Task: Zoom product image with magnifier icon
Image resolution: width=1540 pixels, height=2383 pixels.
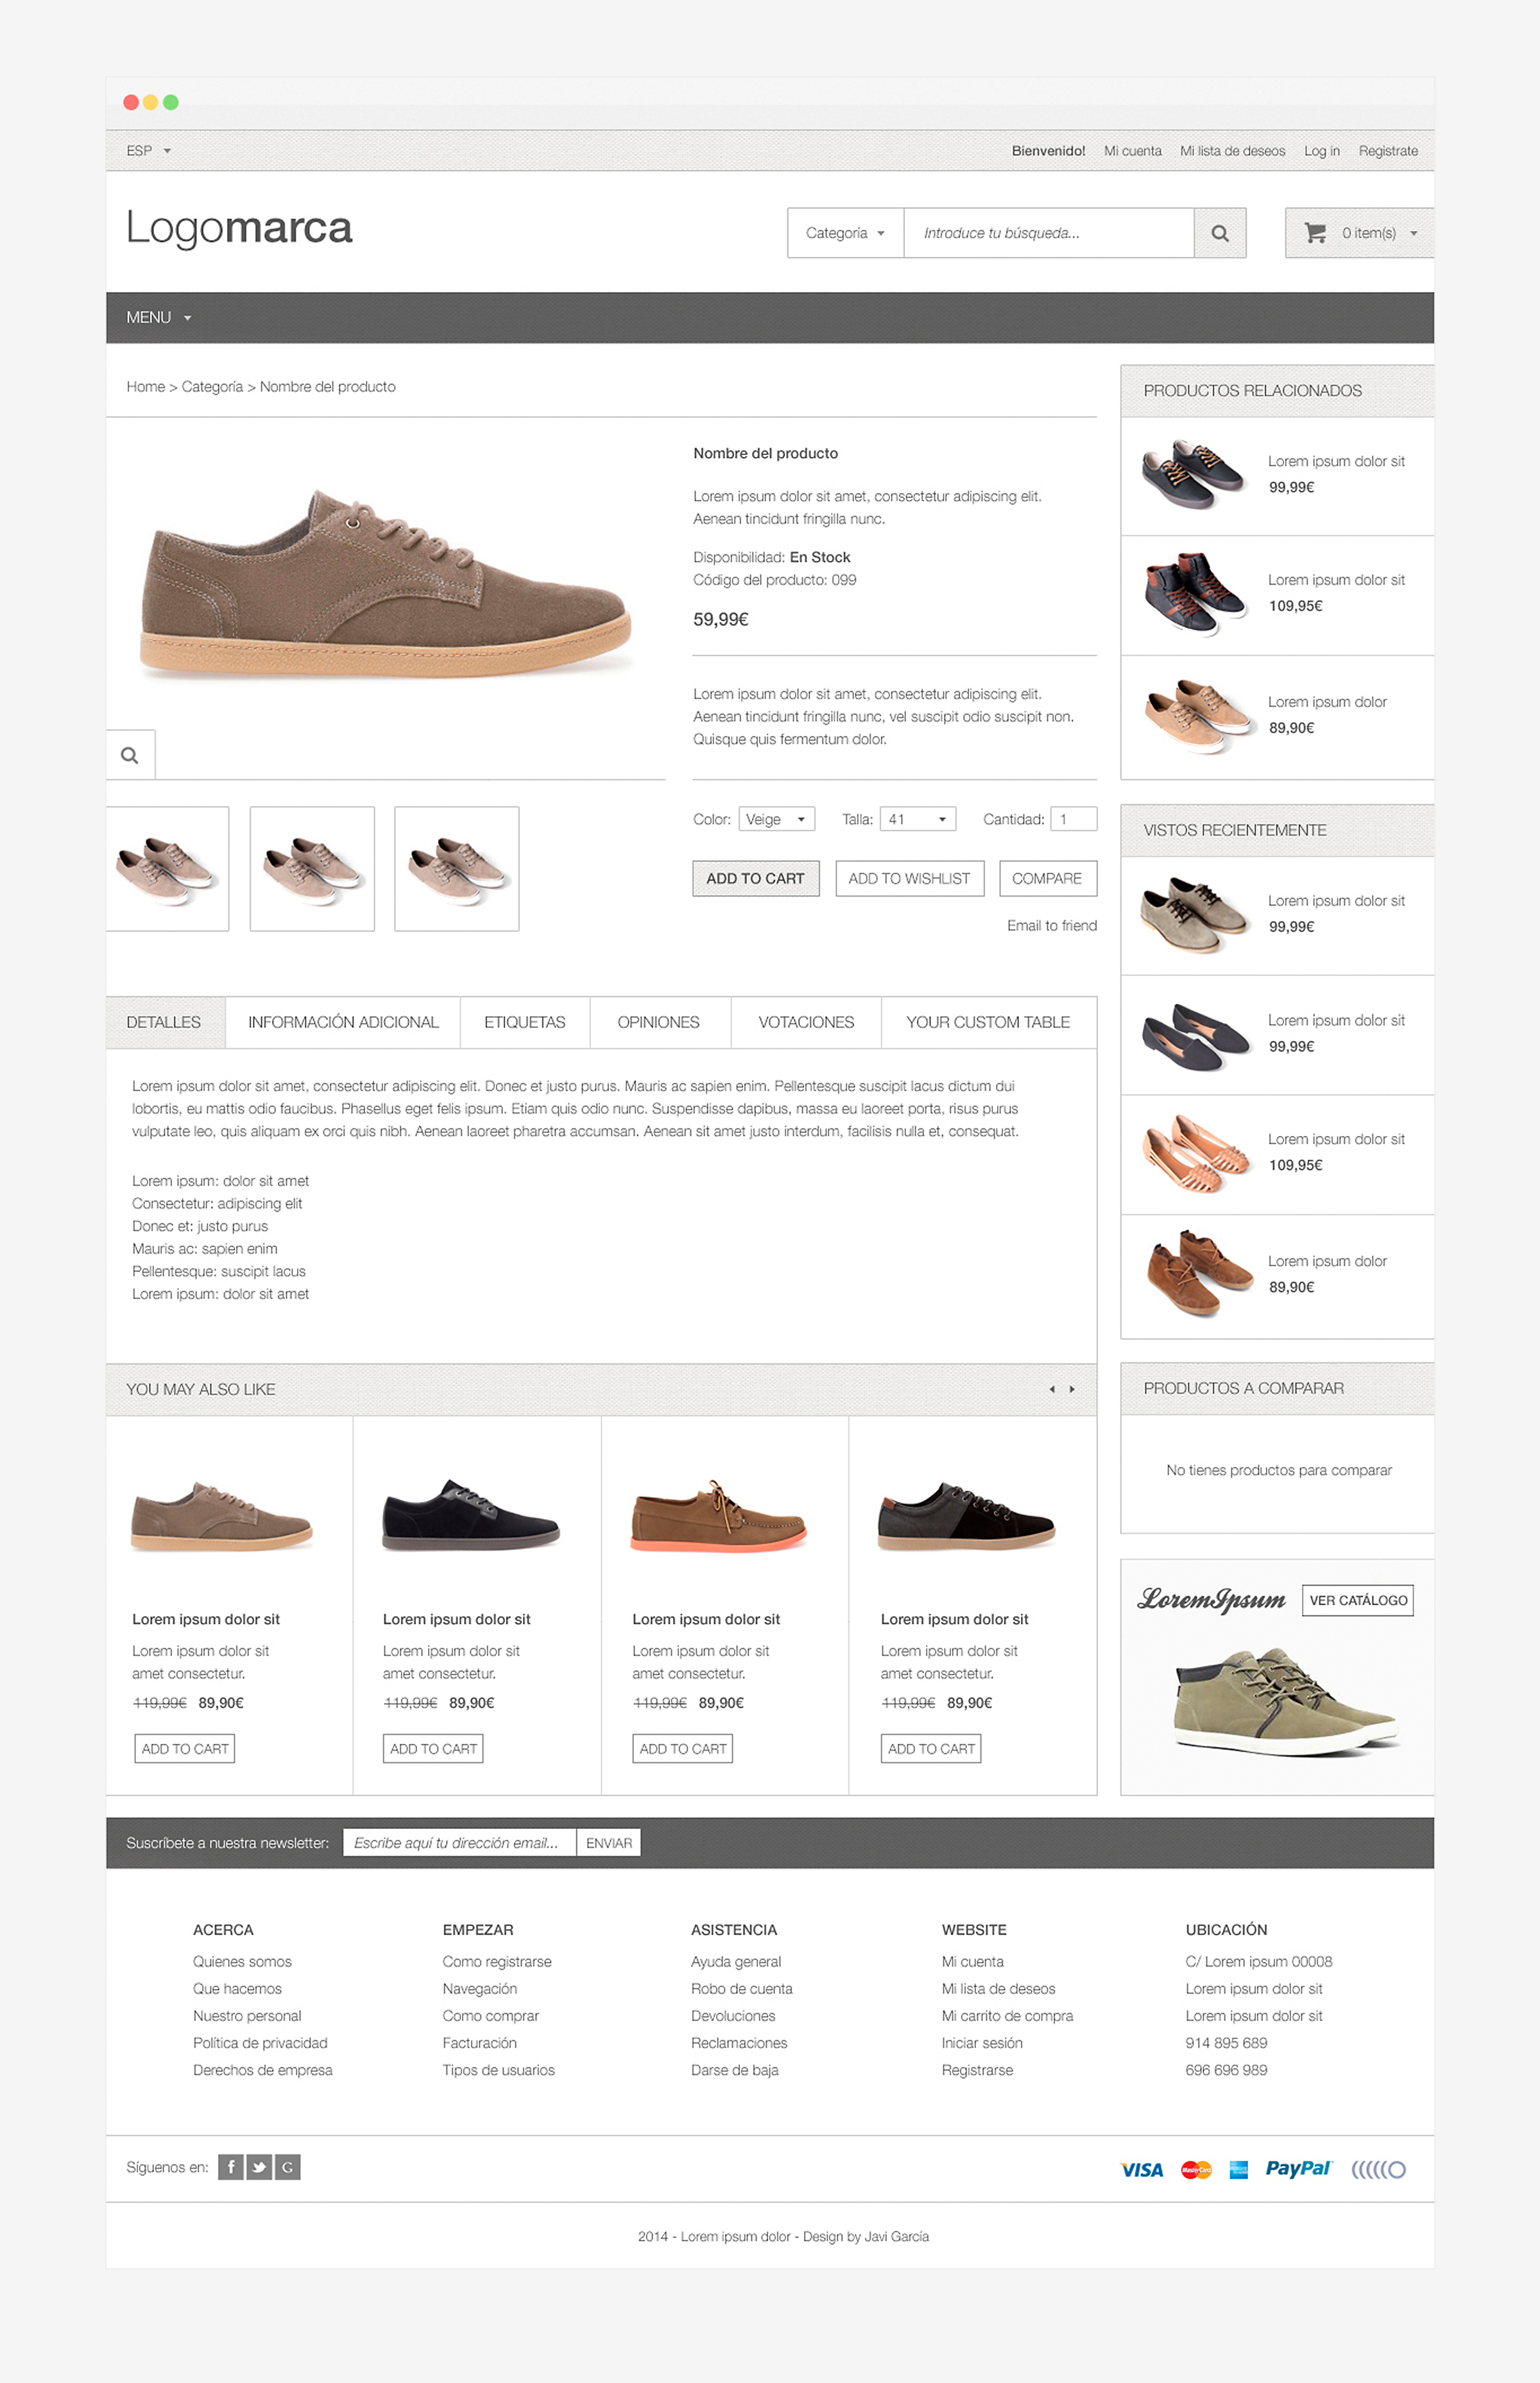Action: tap(130, 755)
